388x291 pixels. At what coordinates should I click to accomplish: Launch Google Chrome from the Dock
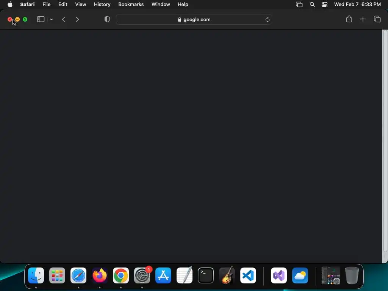[121, 275]
